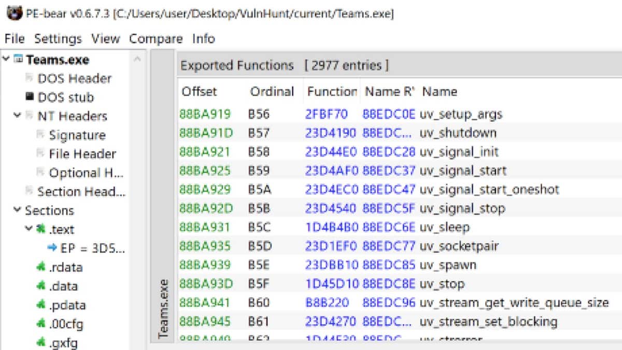This screenshot has height=350, width=622.
Task: Click the green .pdata section icon
Action: click(41, 305)
